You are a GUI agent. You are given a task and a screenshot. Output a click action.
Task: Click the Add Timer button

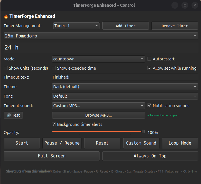125,26
